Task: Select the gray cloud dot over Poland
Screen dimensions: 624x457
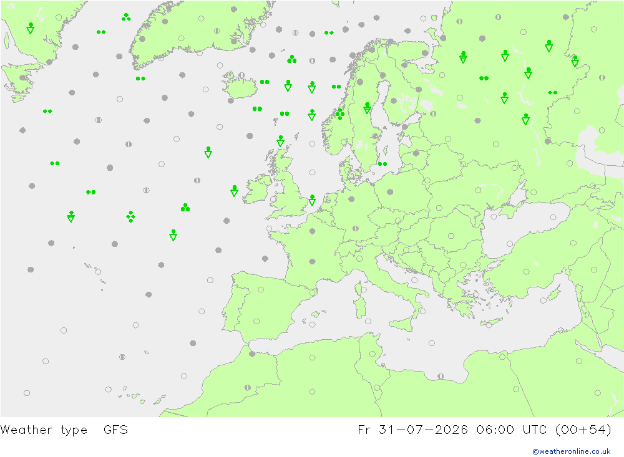Action: coord(390,192)
